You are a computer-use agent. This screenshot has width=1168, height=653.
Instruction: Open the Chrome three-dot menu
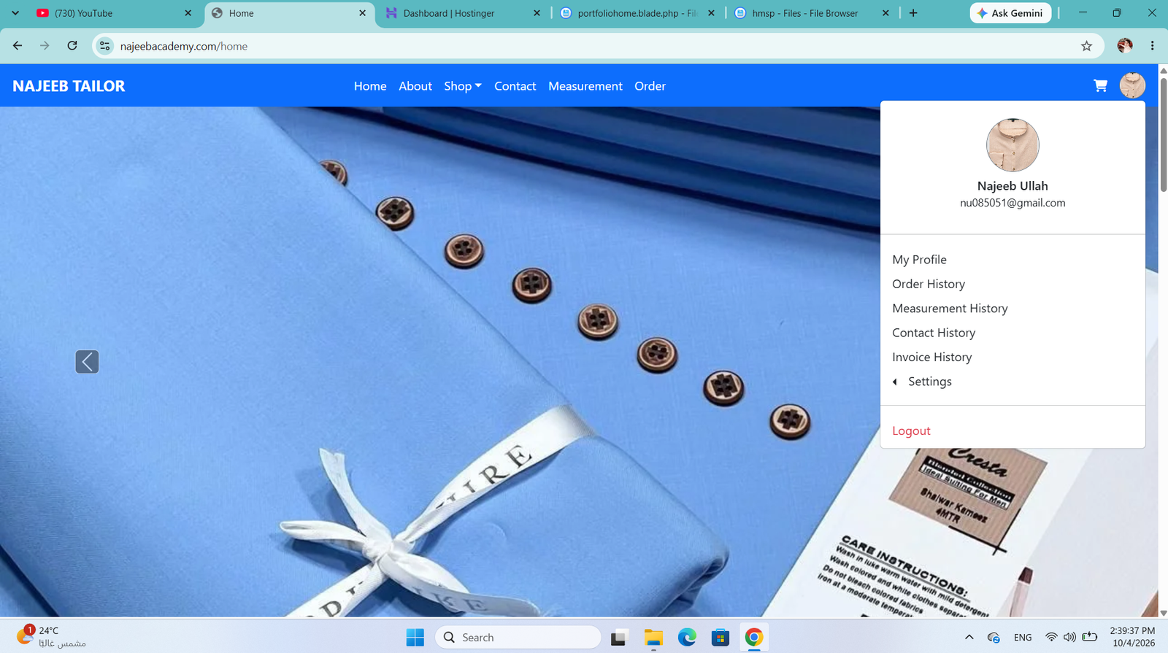tap(1152, 46)
